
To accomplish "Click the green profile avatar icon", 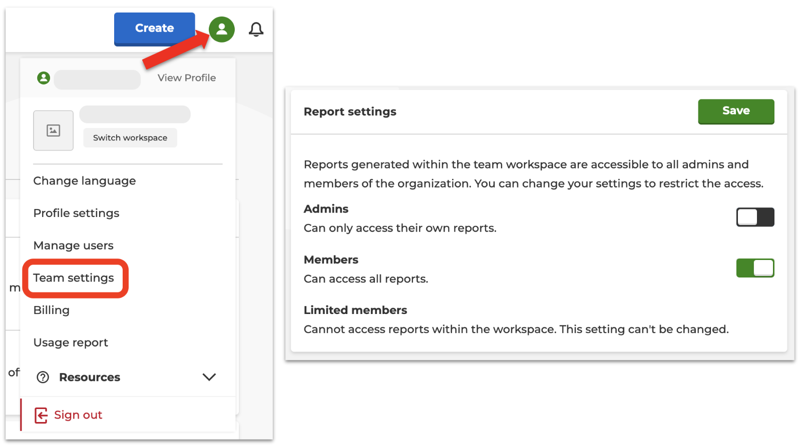I will [222, 29].
